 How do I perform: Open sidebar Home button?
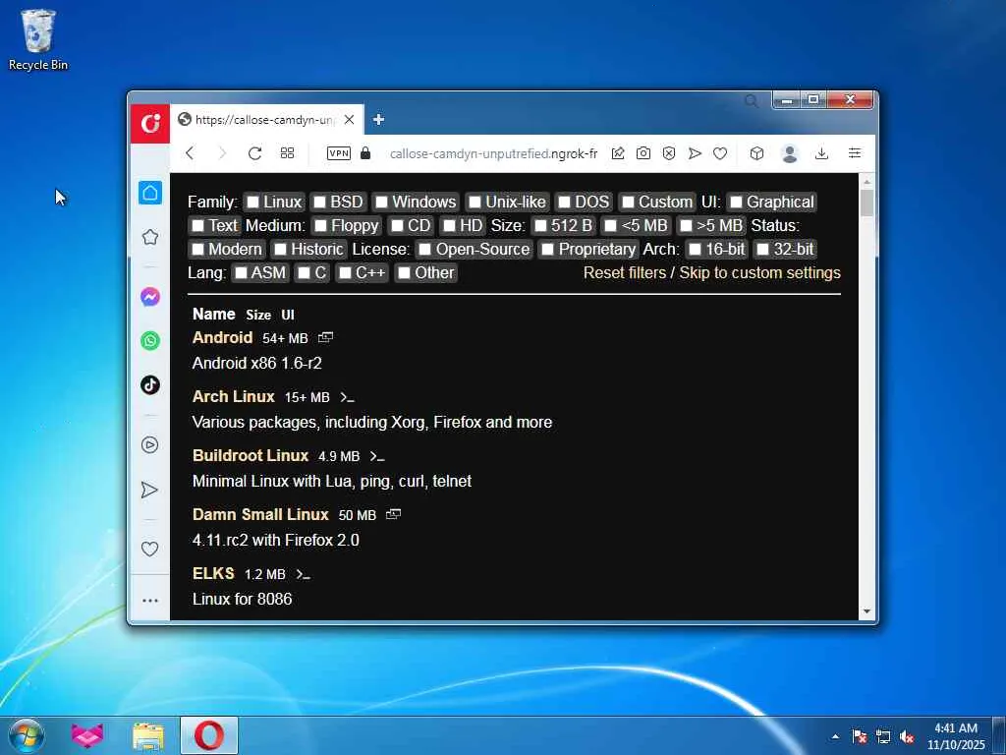pos(150,193)
